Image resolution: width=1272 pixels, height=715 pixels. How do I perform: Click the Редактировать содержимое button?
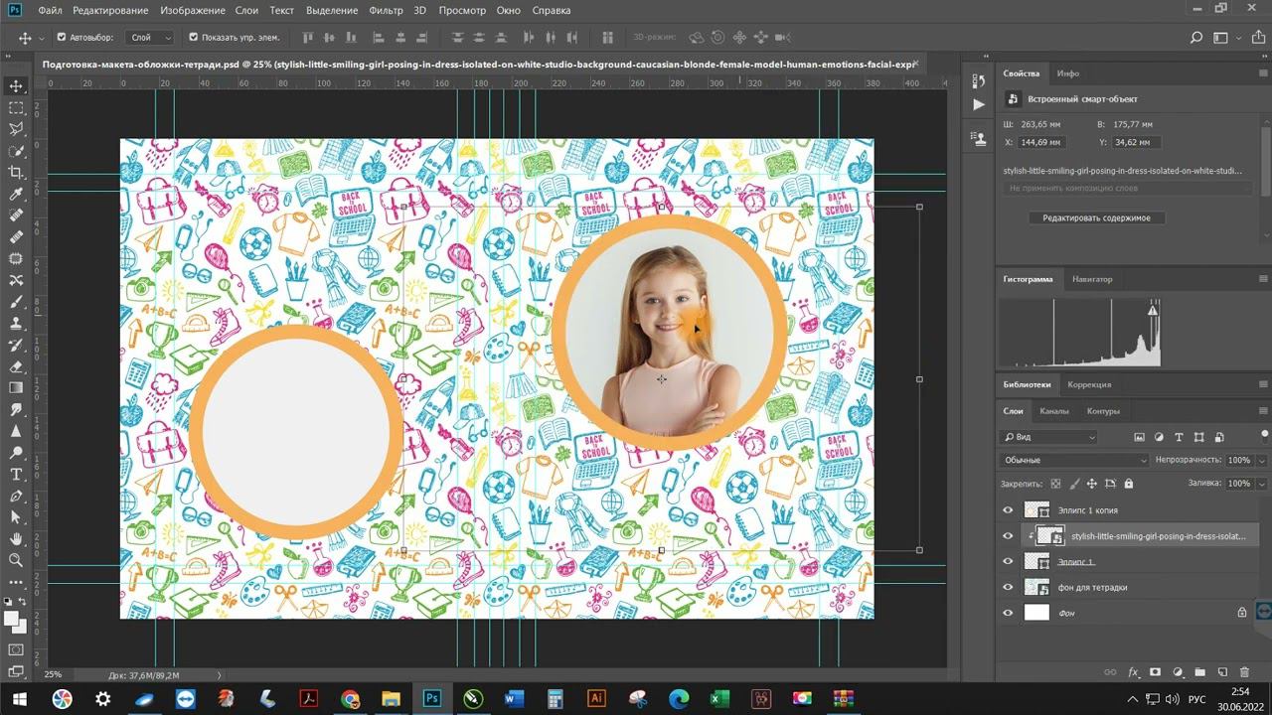click(x=1096, y=217)
